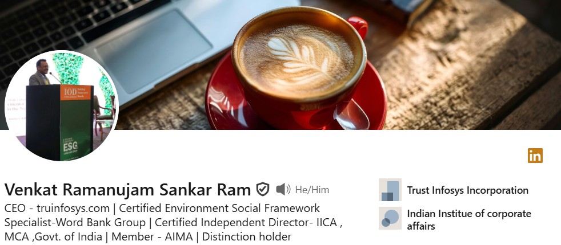Click "Distinction holder" in headline

[x=247, y=236]
